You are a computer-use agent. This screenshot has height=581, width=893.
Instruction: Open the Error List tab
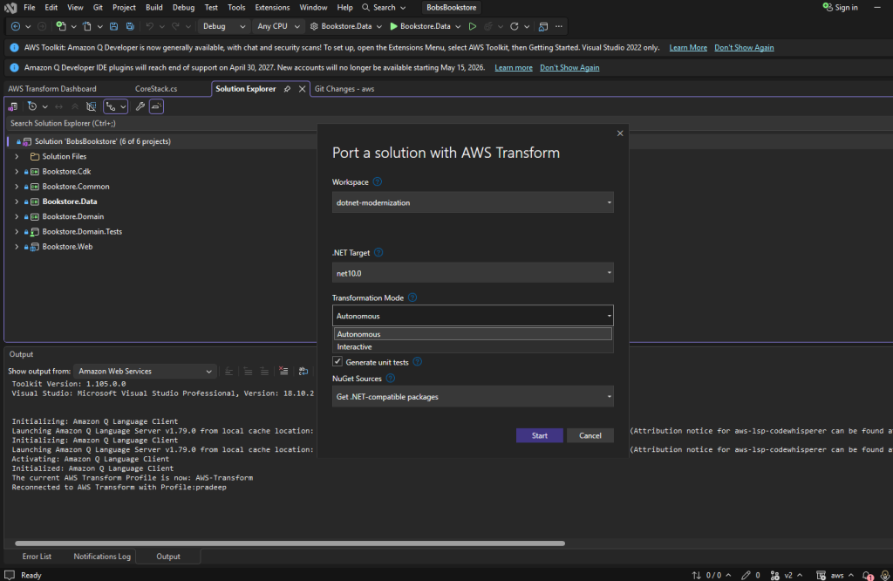(x=37, y=557)
